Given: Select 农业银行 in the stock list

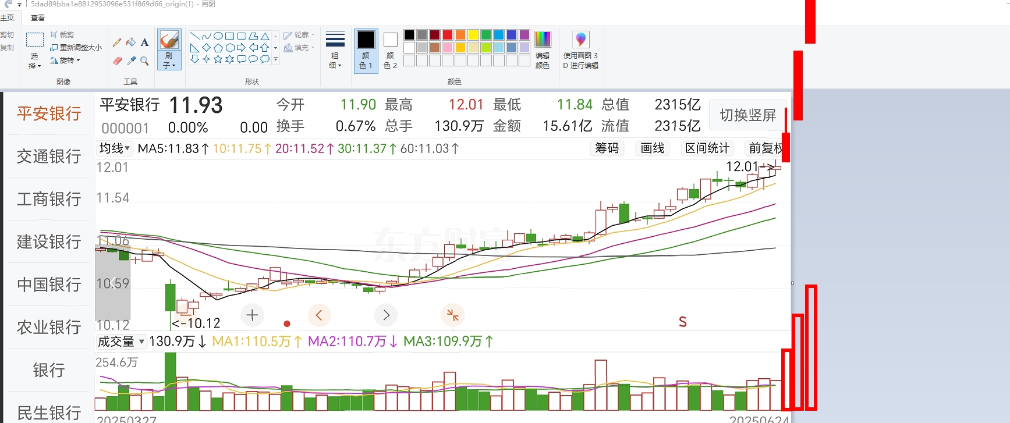Looking at the screenshot, I should [x=49, y=328].
